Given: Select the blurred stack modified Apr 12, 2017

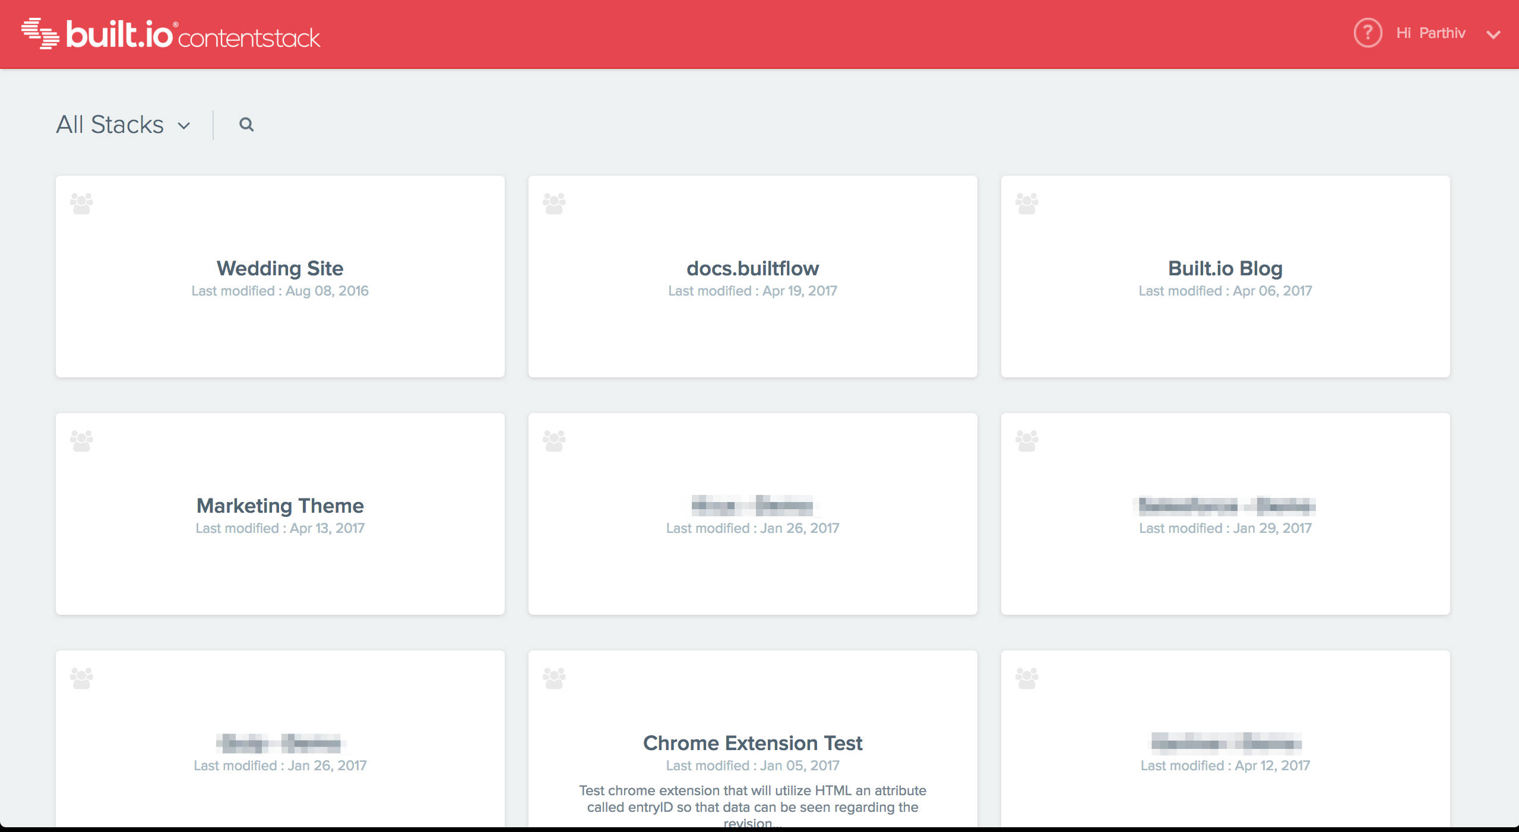Looking at the screenshot, I should tap(1225, 744).
